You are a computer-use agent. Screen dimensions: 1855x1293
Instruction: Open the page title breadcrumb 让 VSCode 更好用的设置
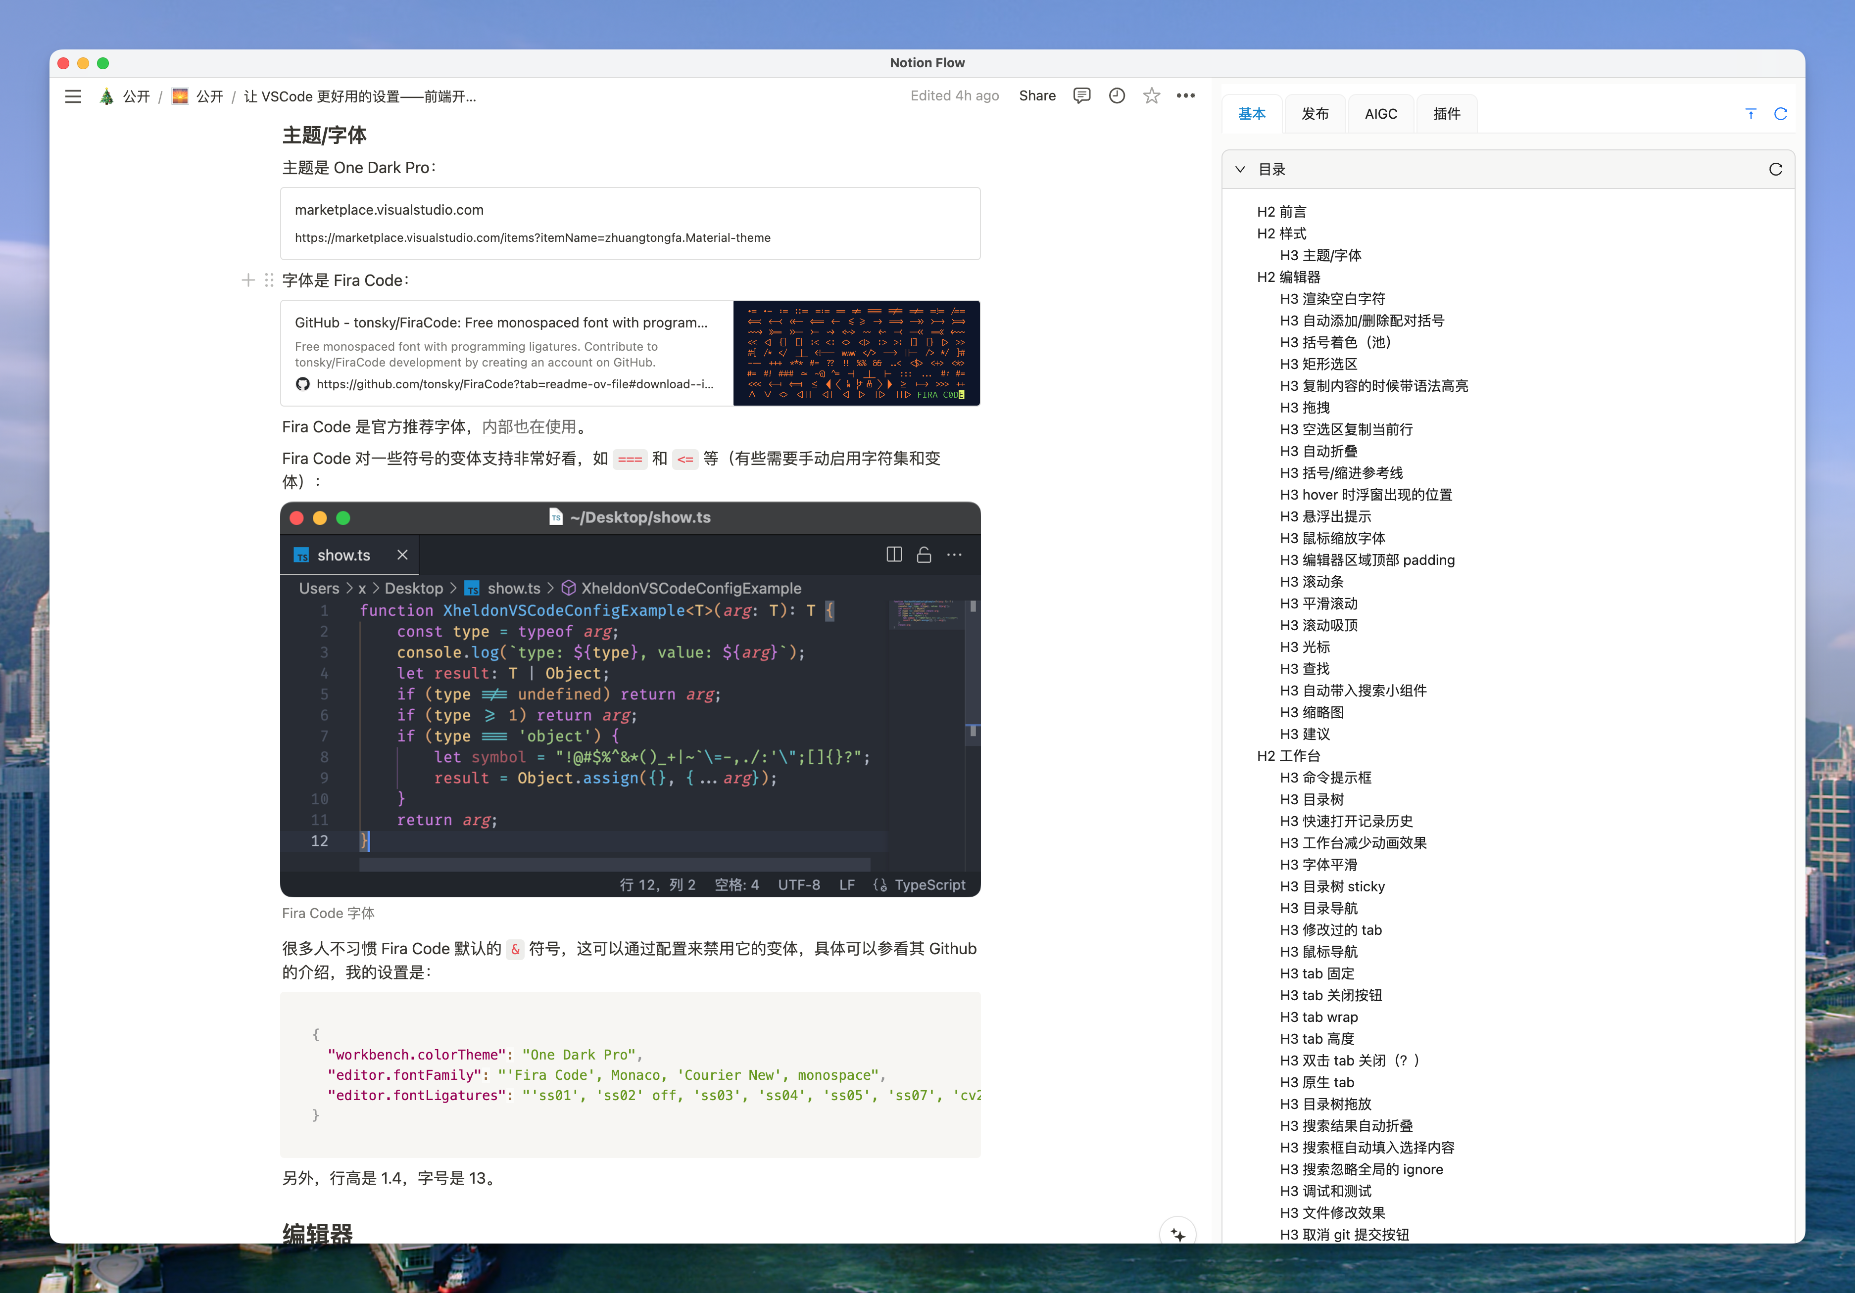[359, 97]
